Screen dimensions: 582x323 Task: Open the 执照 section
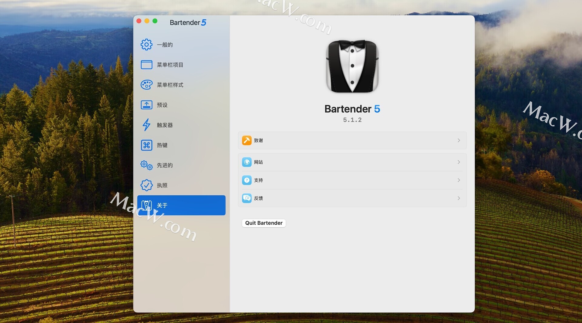tap(181, 185)
